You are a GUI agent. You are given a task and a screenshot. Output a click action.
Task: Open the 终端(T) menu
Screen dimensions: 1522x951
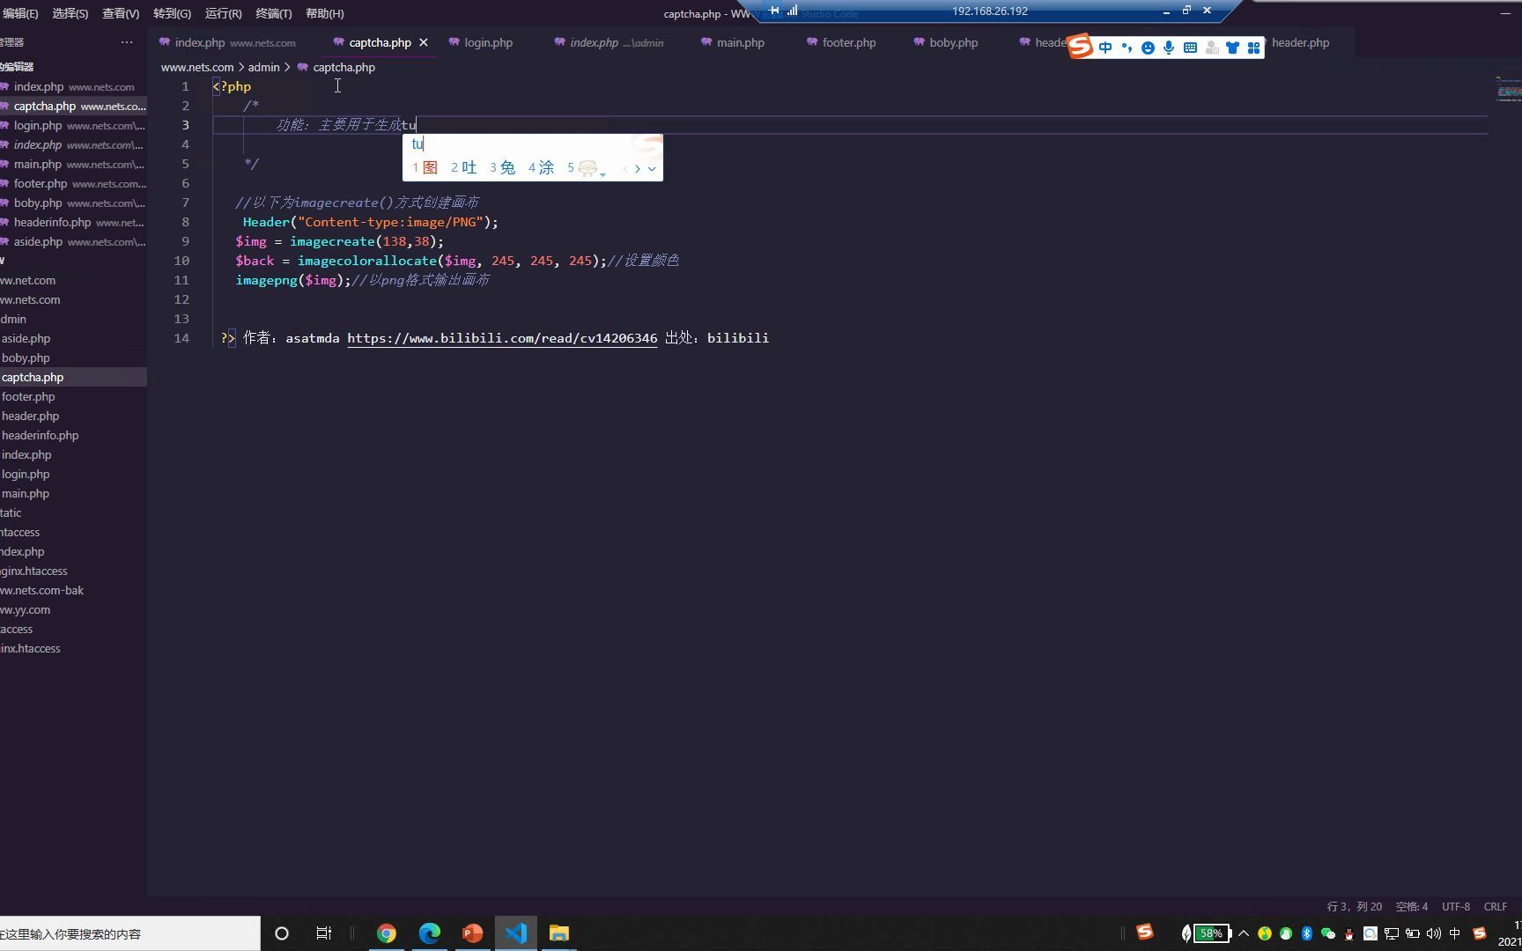(273, 13)
